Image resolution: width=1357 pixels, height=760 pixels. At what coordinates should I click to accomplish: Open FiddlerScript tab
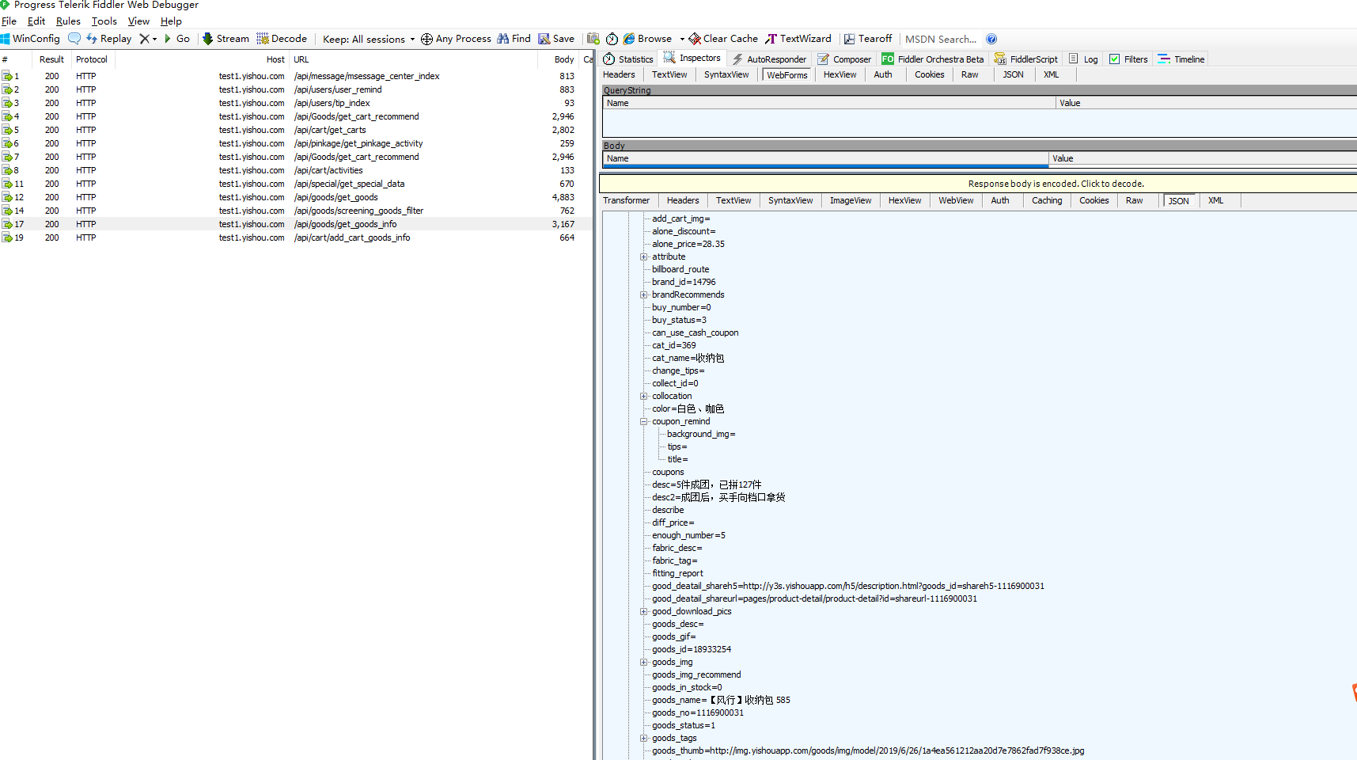pos(1025,59)
